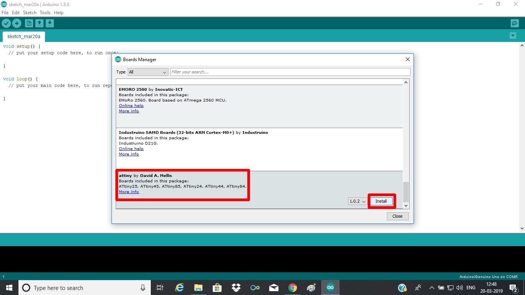Image resolution: width=525 pixels, height=295 pixels.
Task: Click the Arduino/Genuino Uno on COM5 status text
Action: pyautogui.click(x=488, y=277)
